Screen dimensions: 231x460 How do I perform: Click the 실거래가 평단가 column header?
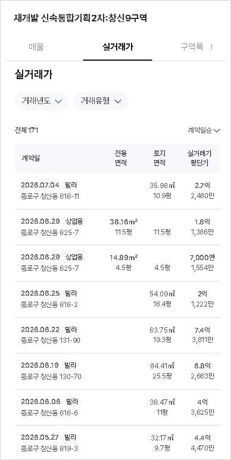click(199, 158)
